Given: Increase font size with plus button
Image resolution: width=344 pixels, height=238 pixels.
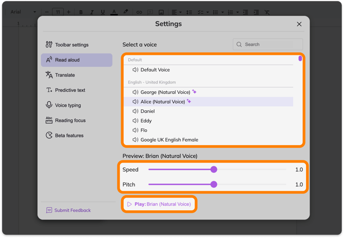Looking at the screenshot, I should pos(69,12).
